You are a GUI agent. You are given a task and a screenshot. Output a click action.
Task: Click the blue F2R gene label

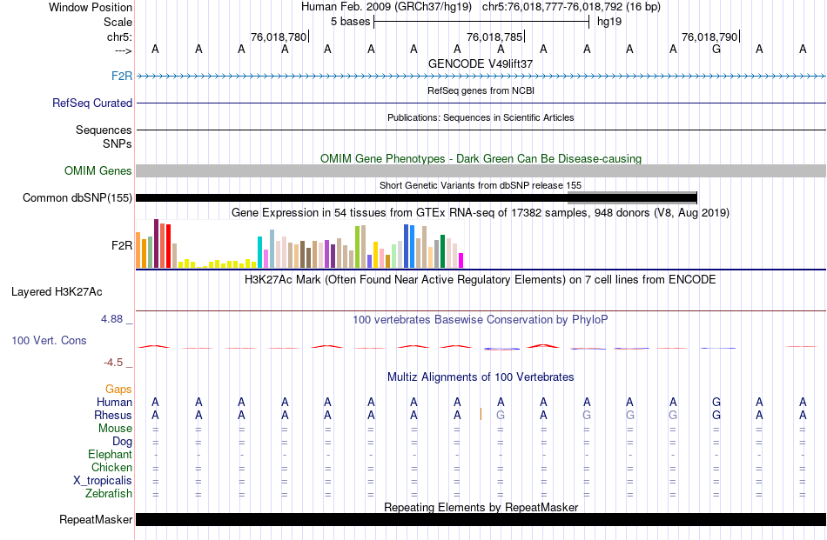pyautogui.click(x=122, y=76)
